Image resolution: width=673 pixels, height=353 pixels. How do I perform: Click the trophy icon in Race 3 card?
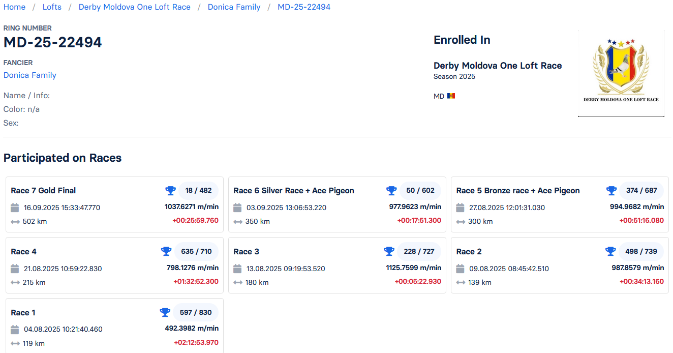(389, 251)
